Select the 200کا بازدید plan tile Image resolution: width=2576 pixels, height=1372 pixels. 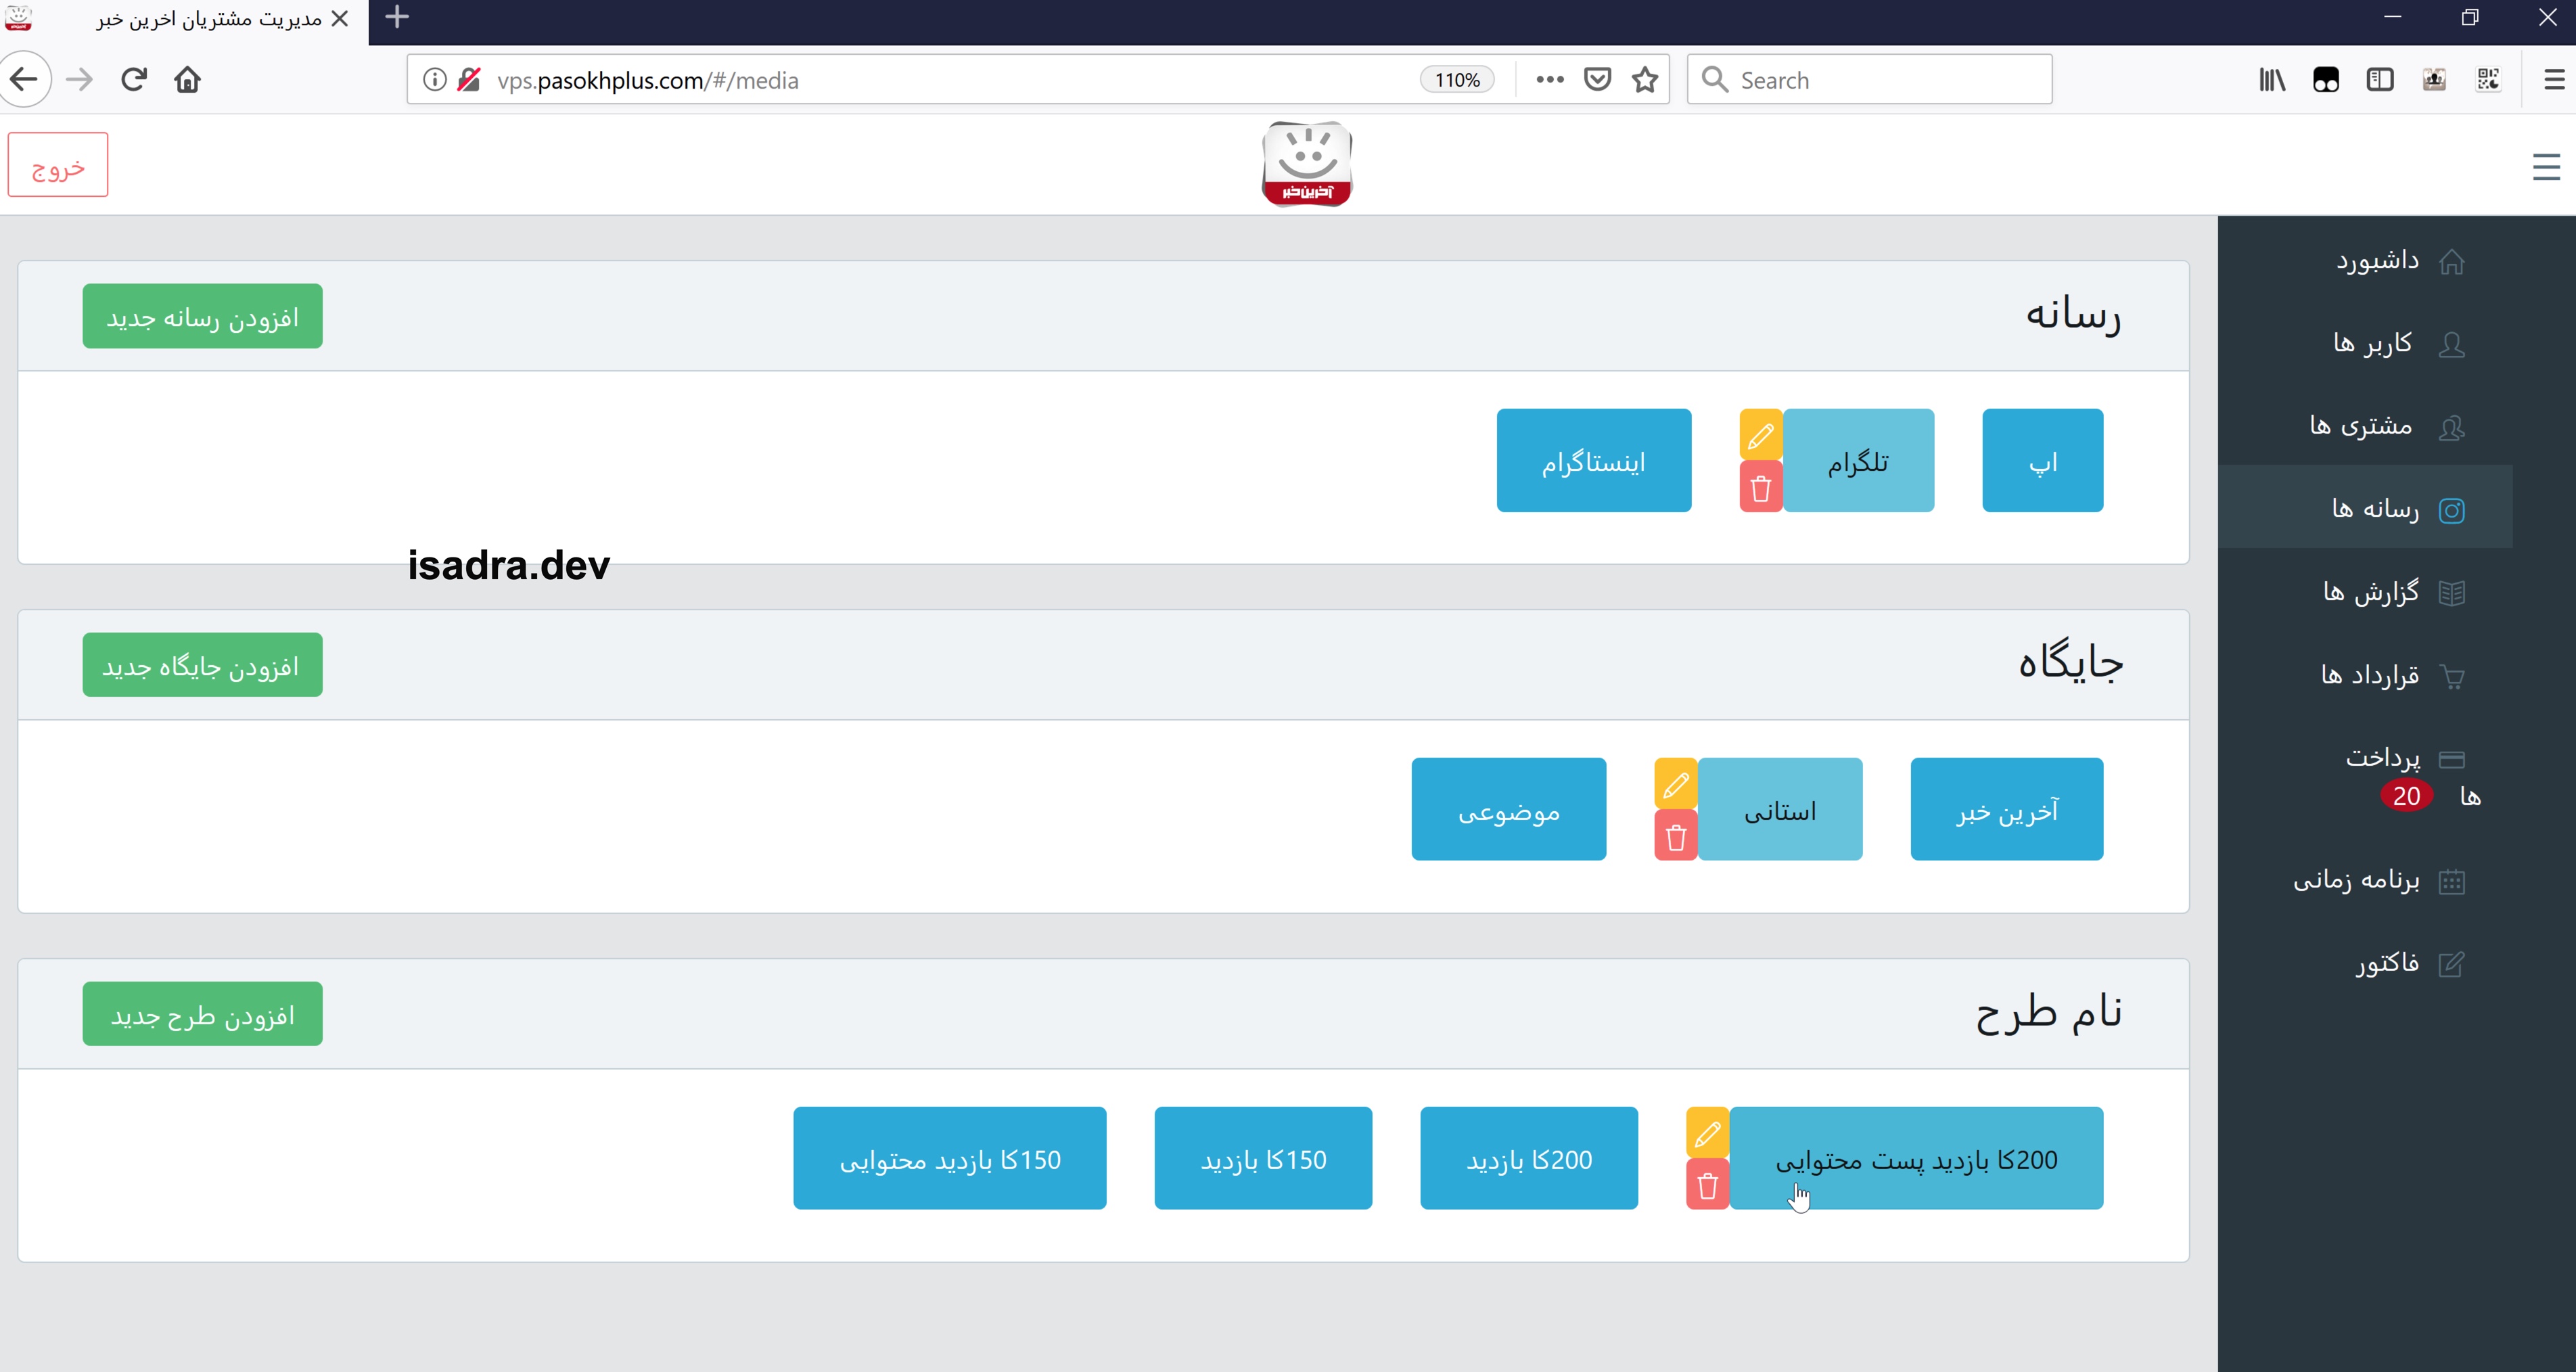(x=1529, y=1158)
